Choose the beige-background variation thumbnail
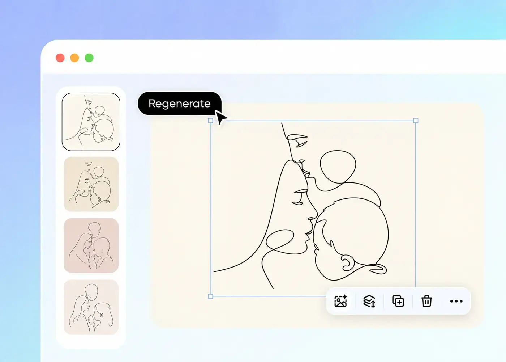506x362 pixels. (x=91, y=184)
